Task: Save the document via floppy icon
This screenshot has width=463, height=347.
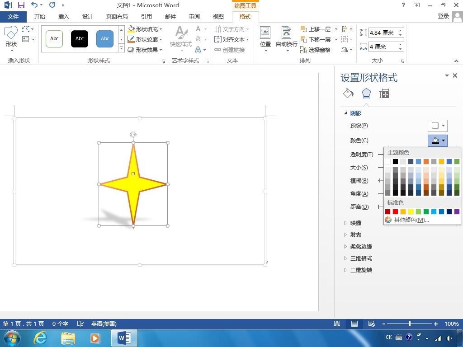Action: pos(21,5)
